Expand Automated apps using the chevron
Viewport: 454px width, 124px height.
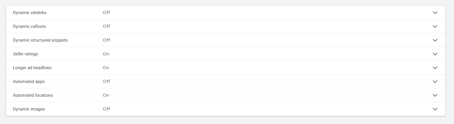(435, 82)
